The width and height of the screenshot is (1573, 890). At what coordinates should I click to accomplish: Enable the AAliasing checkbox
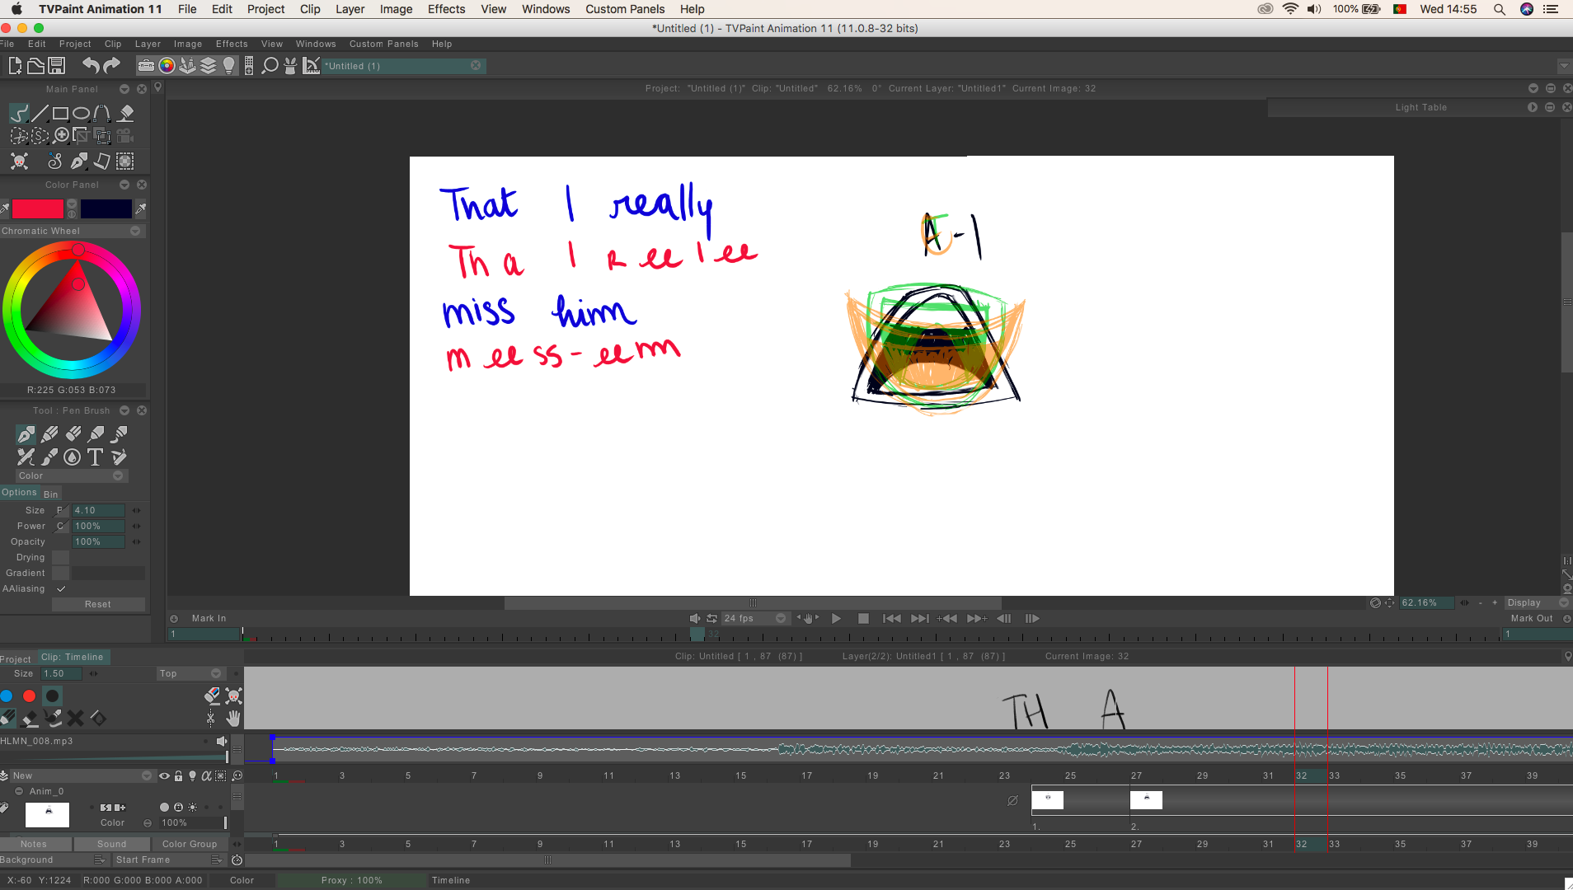62,588
